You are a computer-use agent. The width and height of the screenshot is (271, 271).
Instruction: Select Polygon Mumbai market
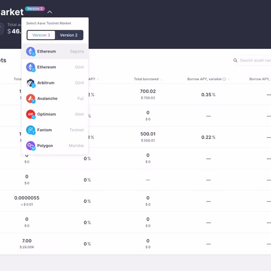[x=55, y=146]
